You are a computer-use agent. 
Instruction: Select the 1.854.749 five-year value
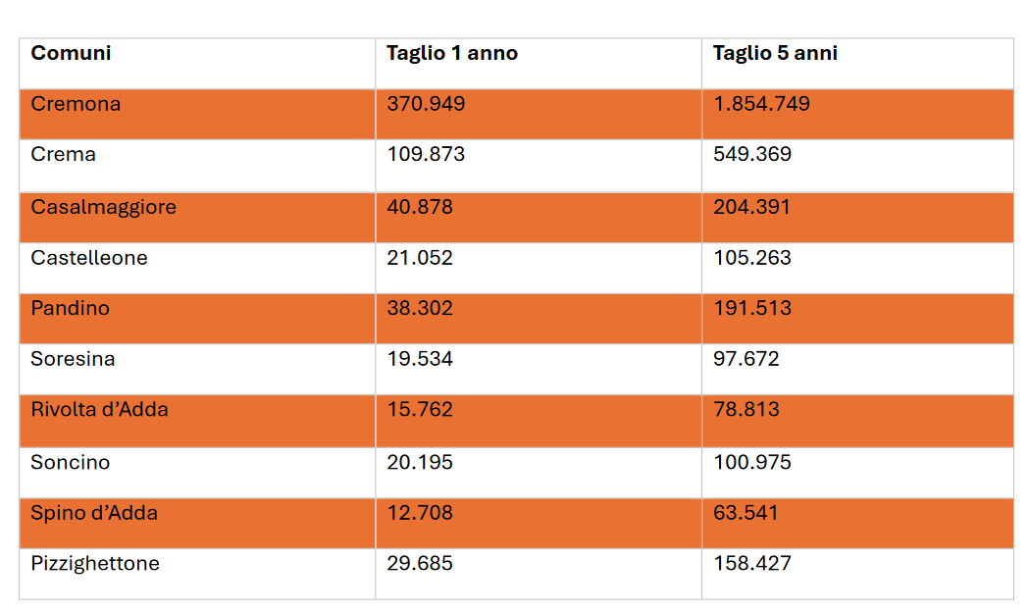[x=761, y=104]
